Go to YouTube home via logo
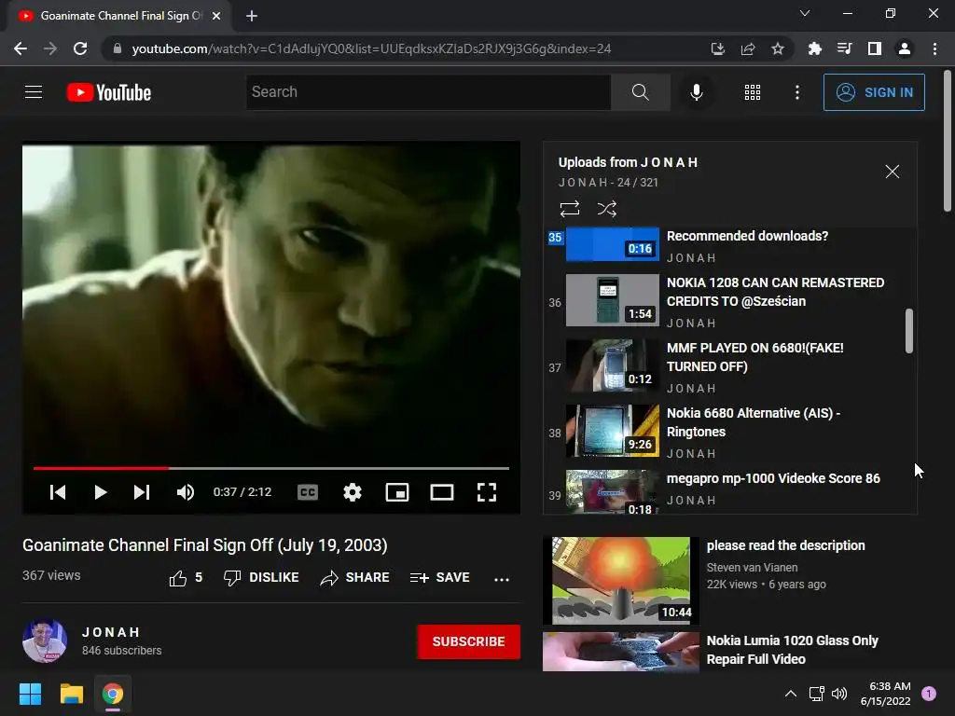This screenshot has width=955, height=716. pos(109,92)
